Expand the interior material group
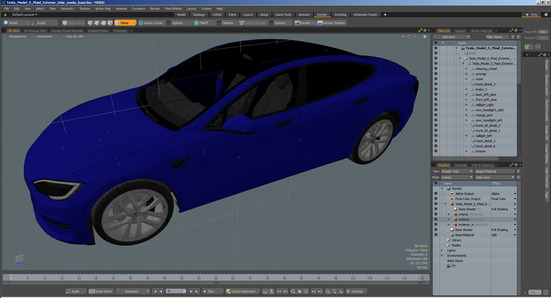The height and width of the screenshot is (298, 551). click(x=449, y=214)
